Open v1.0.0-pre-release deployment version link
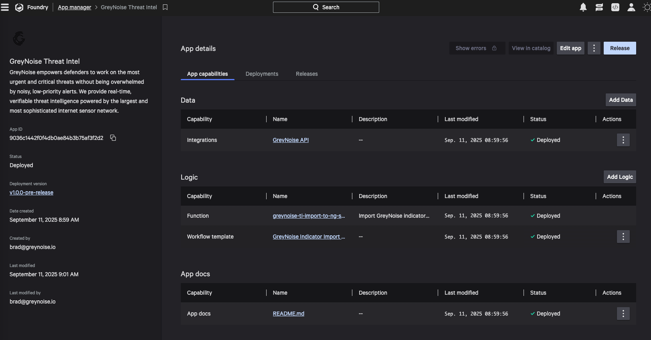 (x=31, y=192)
